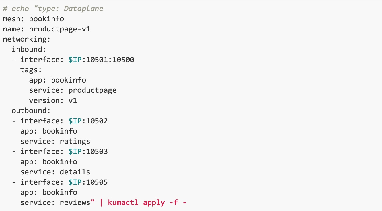Click the 'service: reviews' text
The width and height of the screenshot is (382, 211).
[x=55, y=202]
